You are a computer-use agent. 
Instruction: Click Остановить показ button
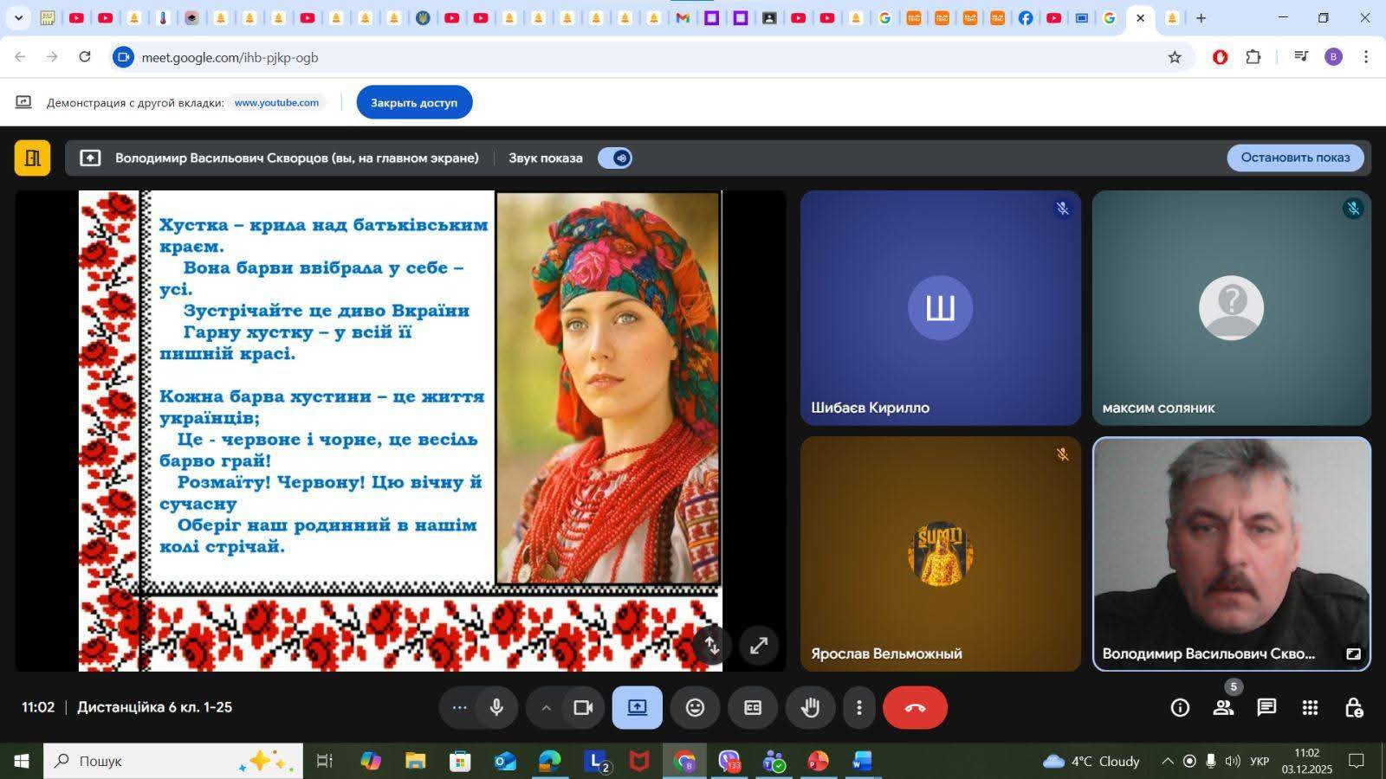click(x=1295, y=158)
